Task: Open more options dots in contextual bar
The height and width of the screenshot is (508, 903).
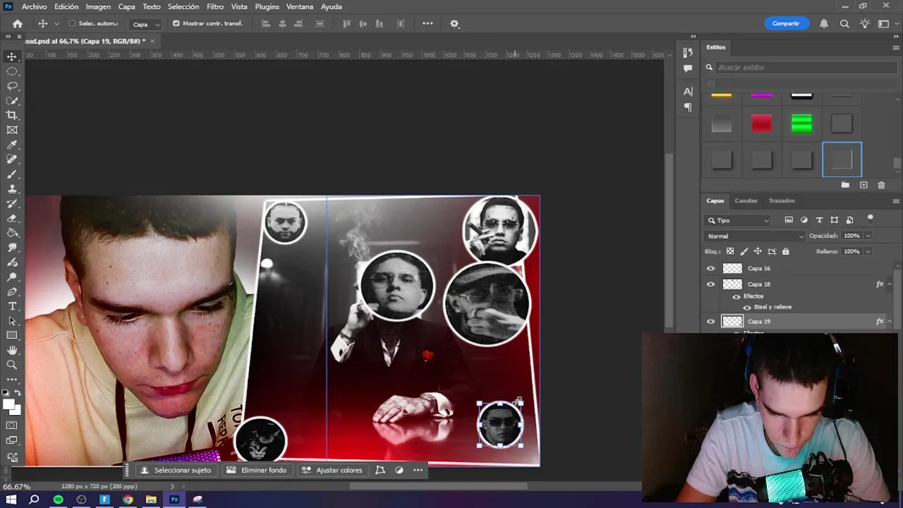Action: pyautogui.click(x=418, y=470)
